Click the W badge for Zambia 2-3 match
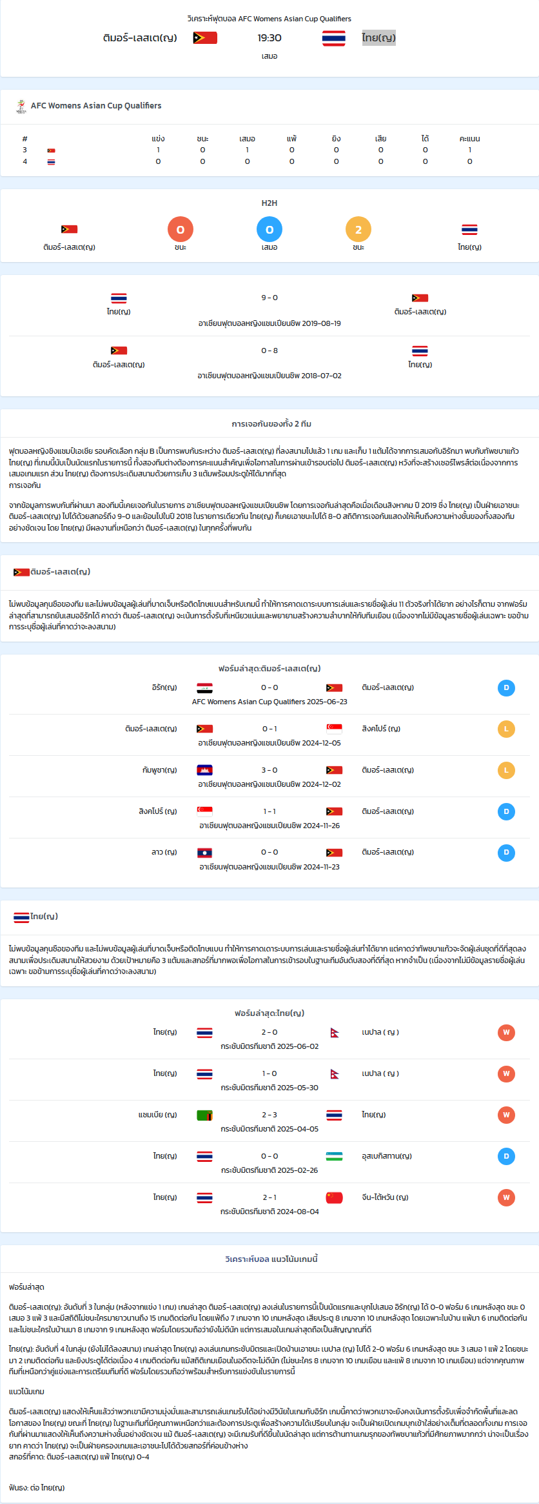539x1504 pixels. point(506,1115)
